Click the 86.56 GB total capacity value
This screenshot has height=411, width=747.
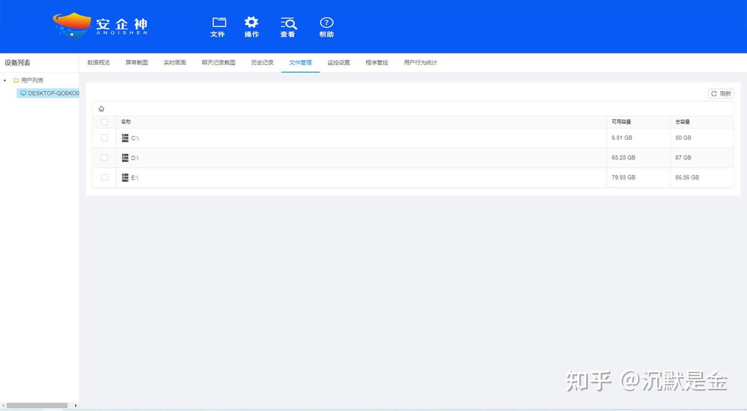point(687,177)
